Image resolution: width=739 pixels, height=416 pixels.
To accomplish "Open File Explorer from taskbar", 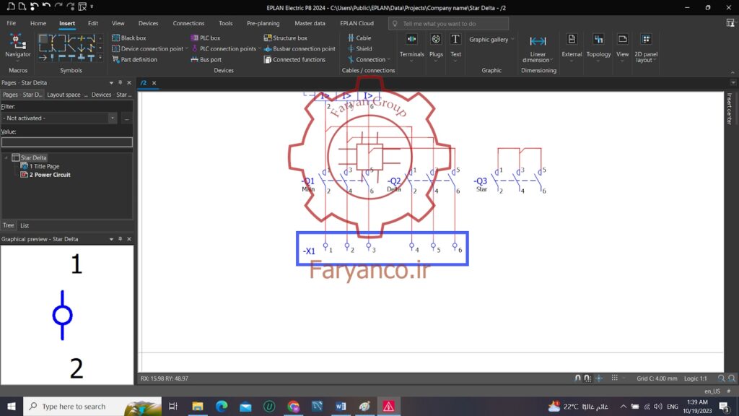I will coord(197,406).
